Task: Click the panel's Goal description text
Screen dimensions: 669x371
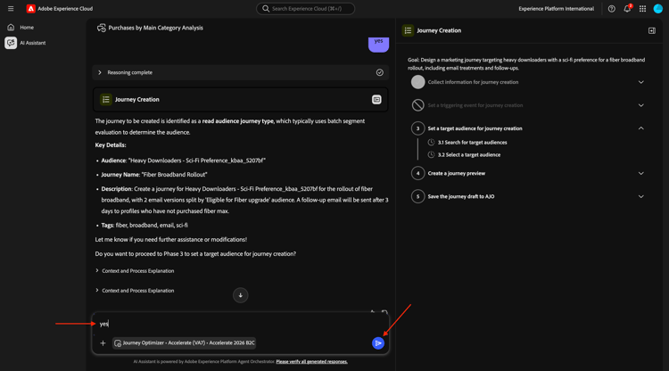Action: pos(526,64)
